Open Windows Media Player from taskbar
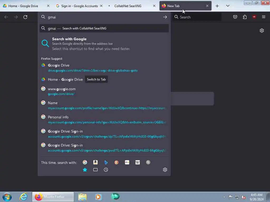270x202 pixels. (99, 197)
